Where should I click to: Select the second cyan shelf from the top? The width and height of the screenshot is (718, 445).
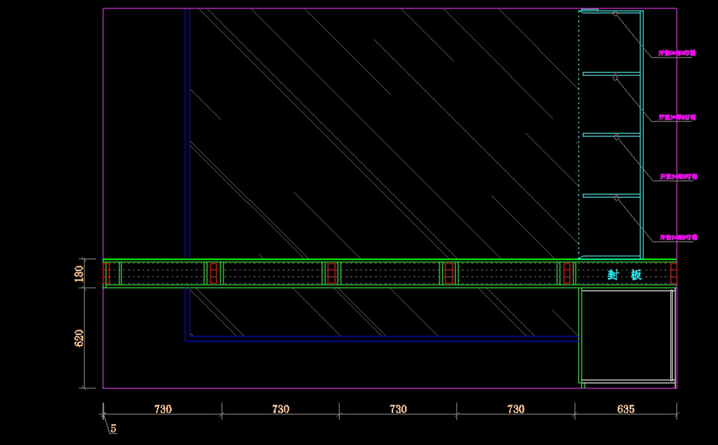click(610, 74)
